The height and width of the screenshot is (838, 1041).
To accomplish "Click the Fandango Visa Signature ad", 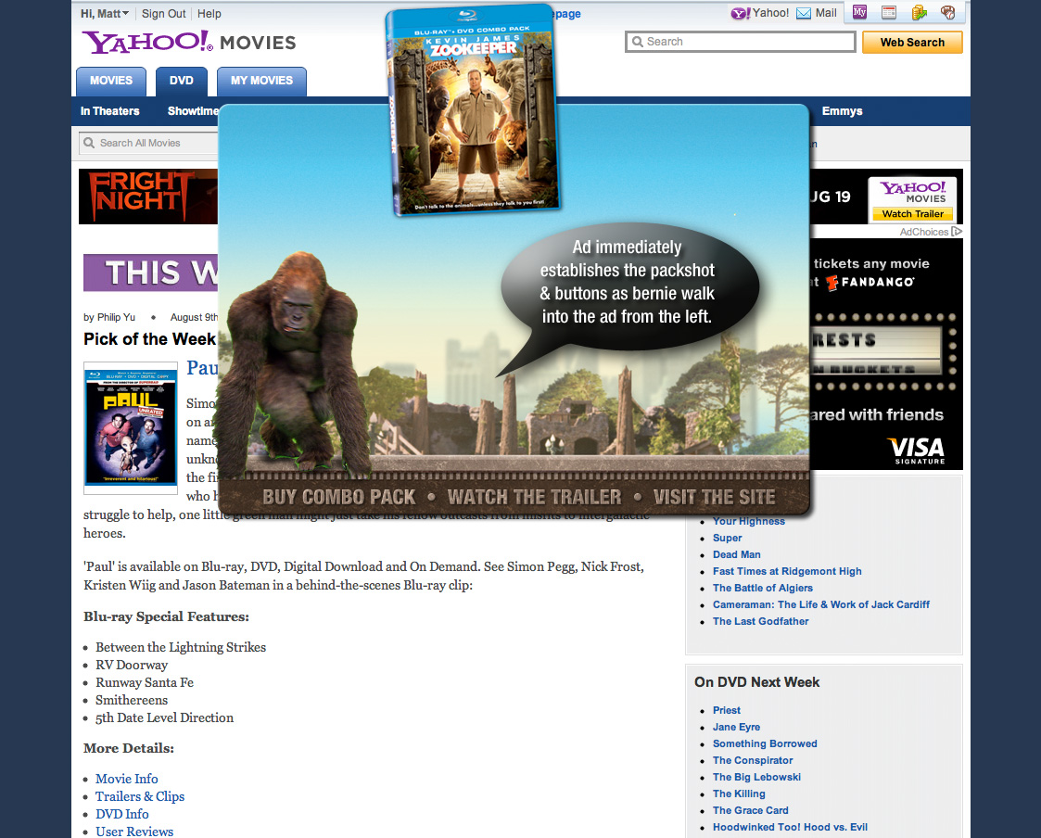I will coord(885,354).
